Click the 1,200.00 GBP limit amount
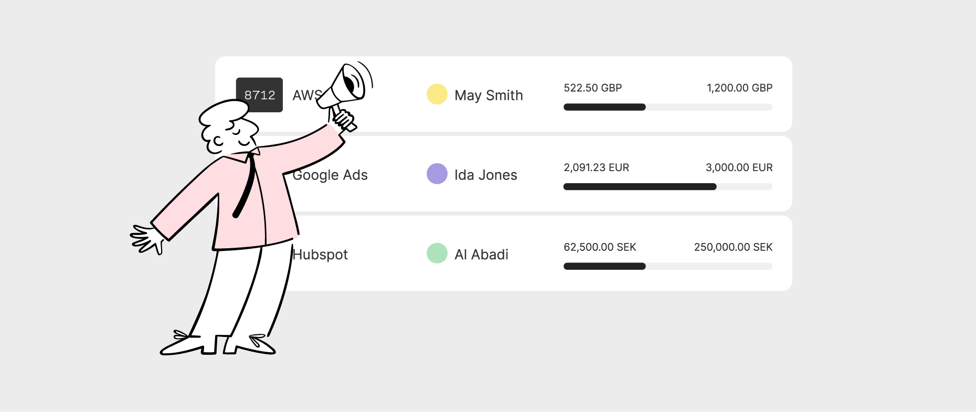Screen dimensions: 976x412 tap(739, 88)
